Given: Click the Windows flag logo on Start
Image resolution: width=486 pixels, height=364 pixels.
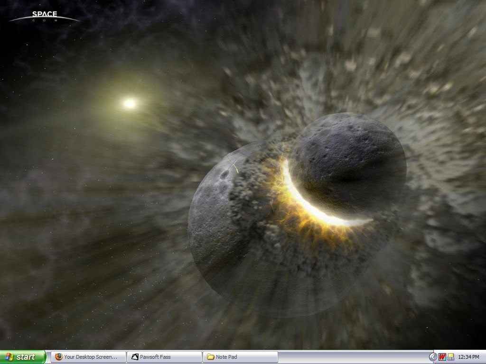Looking at the screenshot, I should [9, 357].
